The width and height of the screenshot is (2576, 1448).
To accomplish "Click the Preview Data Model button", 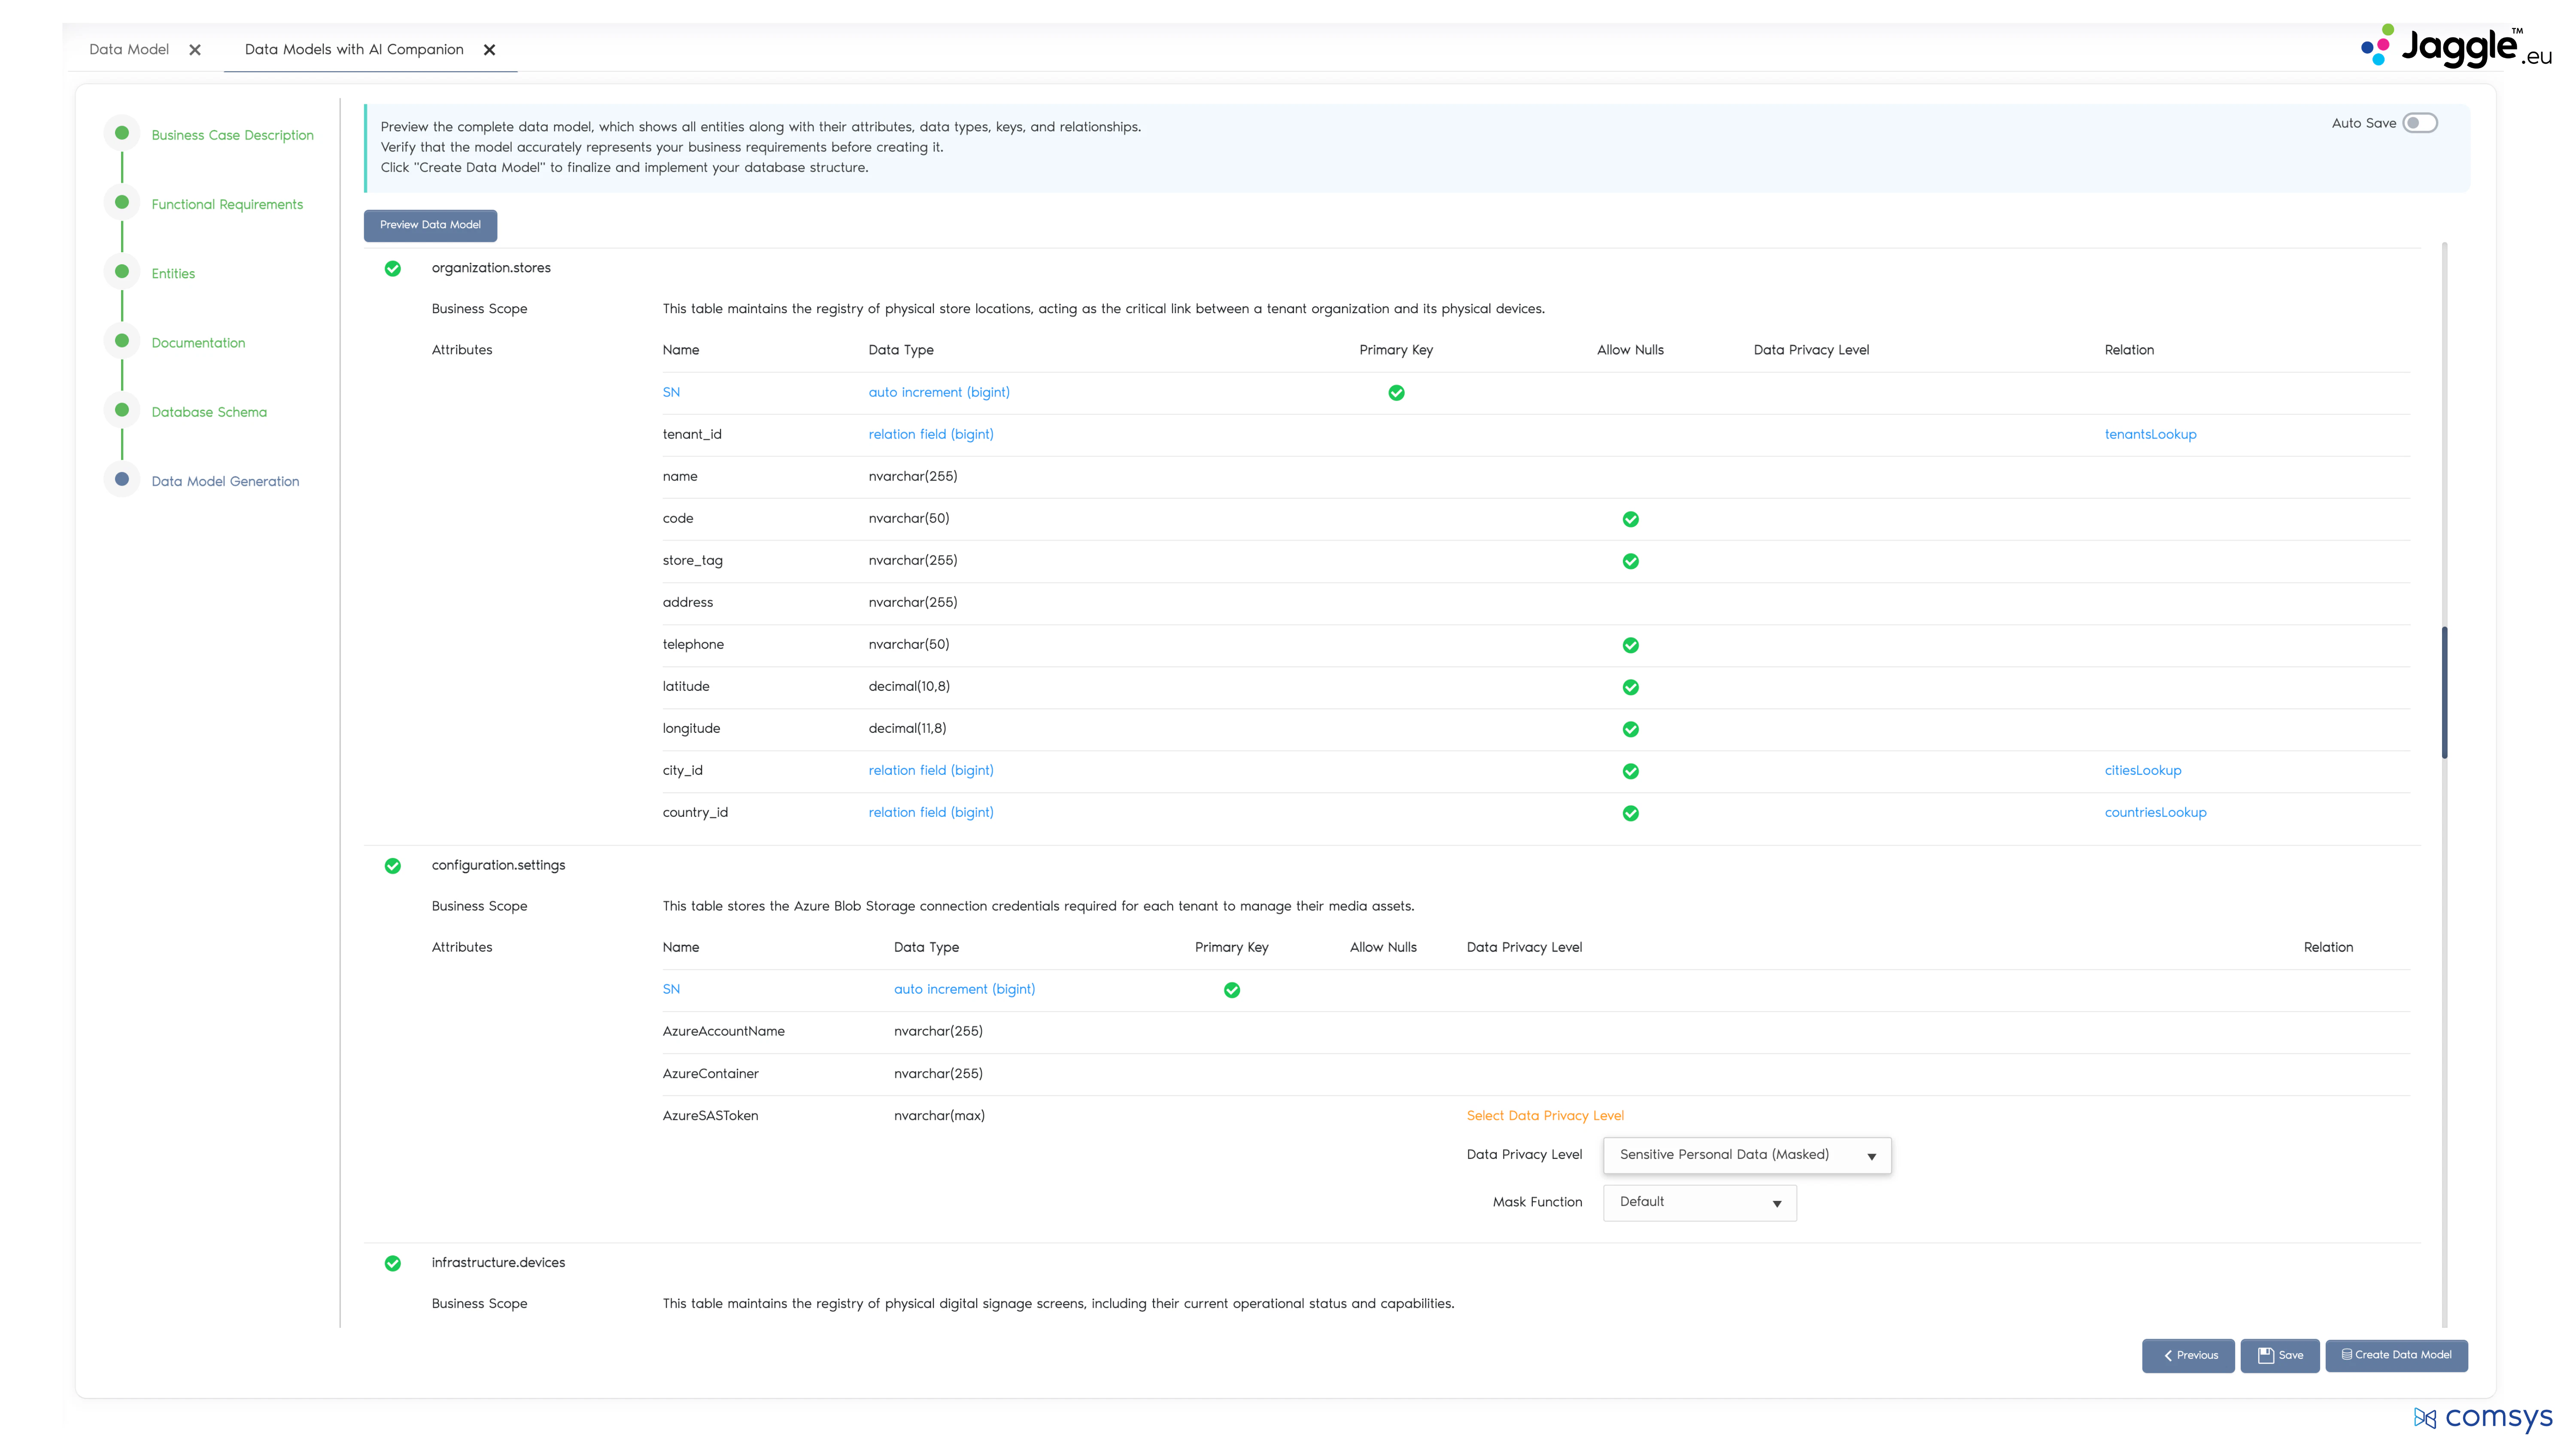I will pyautogui.click(x=430, y=225).
